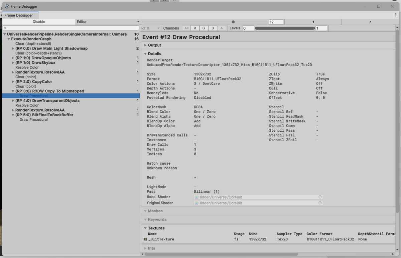Collapse R3DW Copy To Mipmapped node
The height and width of the screenshot is (258, 401).
click(x=13, y=91)
